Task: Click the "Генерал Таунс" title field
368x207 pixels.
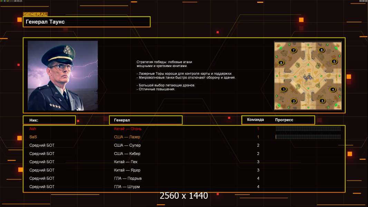Action: [87, 22]
